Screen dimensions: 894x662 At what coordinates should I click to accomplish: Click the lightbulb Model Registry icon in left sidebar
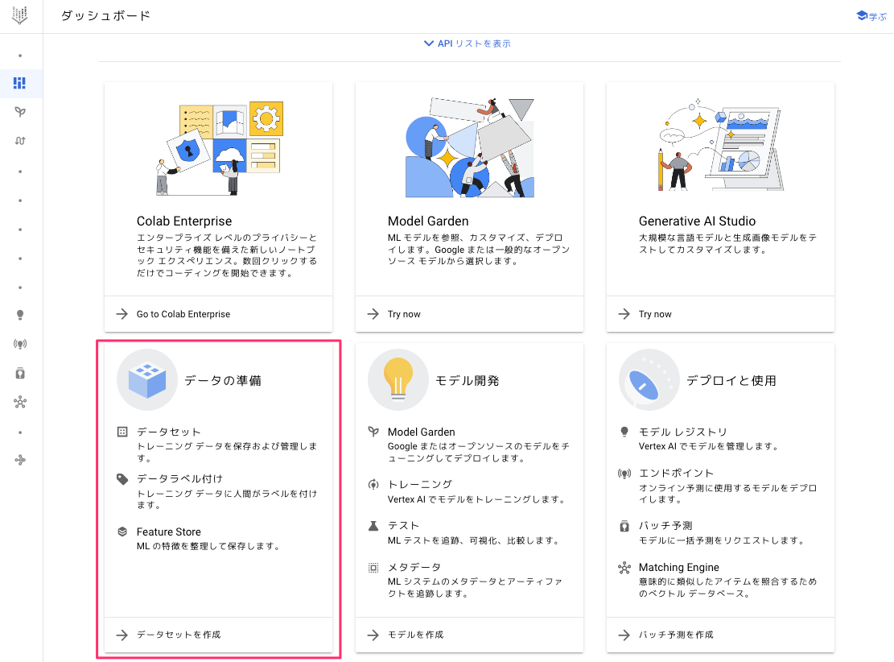[20, 315]
